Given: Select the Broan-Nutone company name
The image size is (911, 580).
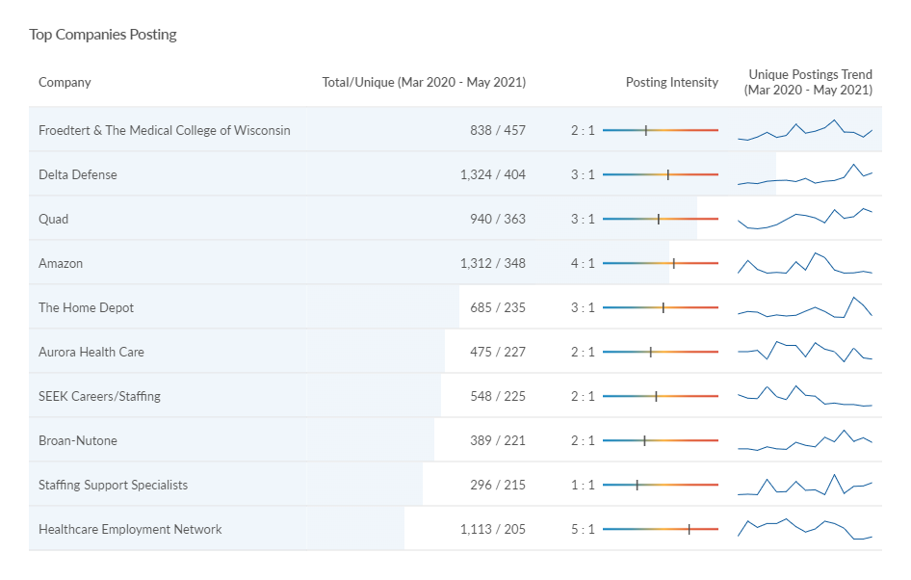Looking at the screenshot, I should 78,440.
